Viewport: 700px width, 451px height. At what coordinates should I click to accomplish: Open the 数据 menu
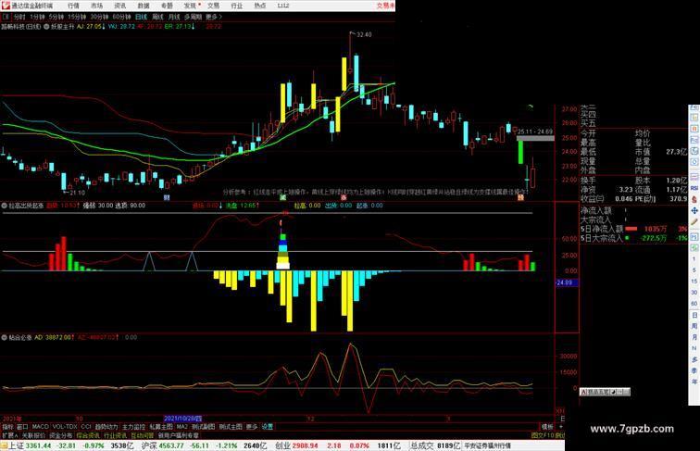coord(144,6)
